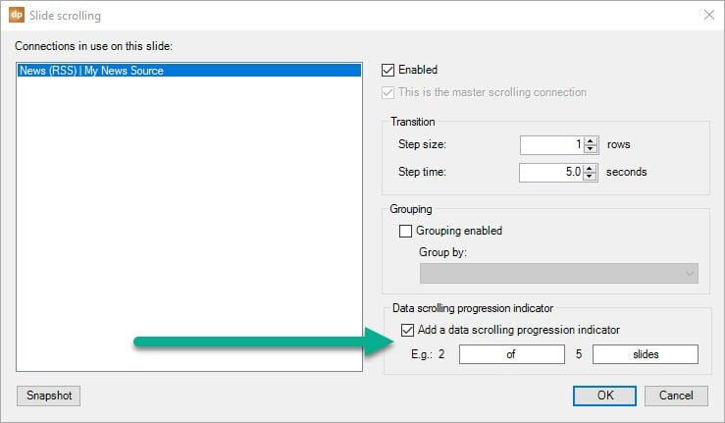Image resolution: width=725 pixels, height=423 pixels.
Task: Click the master scrolling connection checkbox
Action: pos(389,92)
